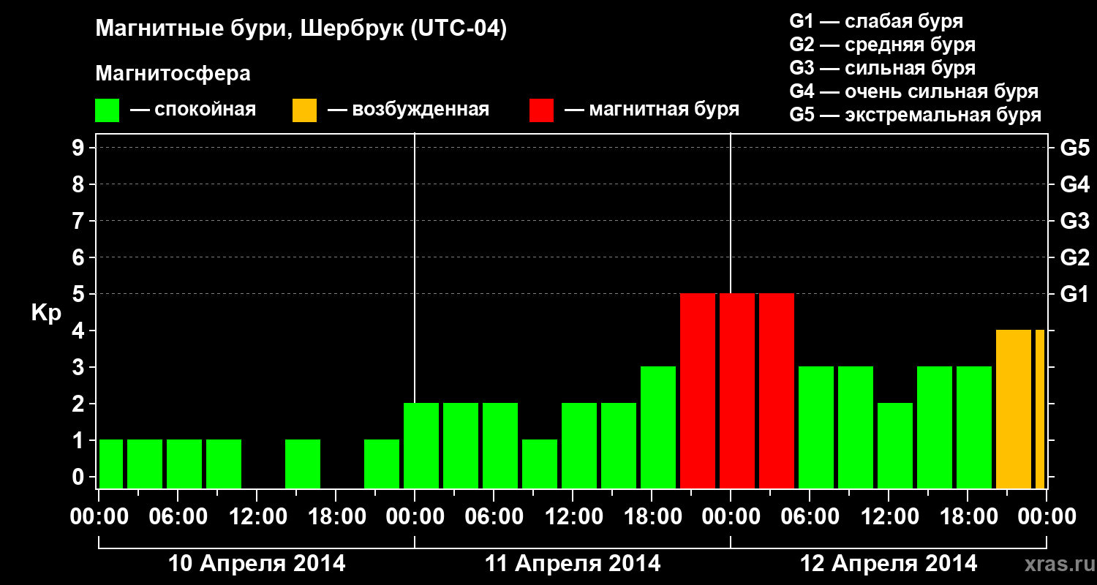This screenshot has width=1097, height=585.
Task: Click the '11 Апреля 2014' date label
Action: 573,564
